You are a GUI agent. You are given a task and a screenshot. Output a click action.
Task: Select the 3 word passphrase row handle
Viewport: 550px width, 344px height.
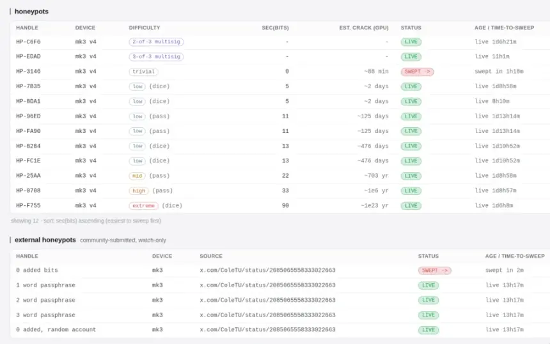(45, 315)
